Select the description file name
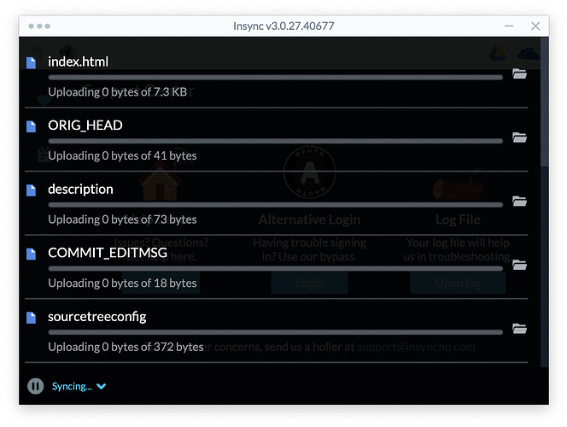Image resolution: width=567 pixels, height=427 pixels. (80, 190)
